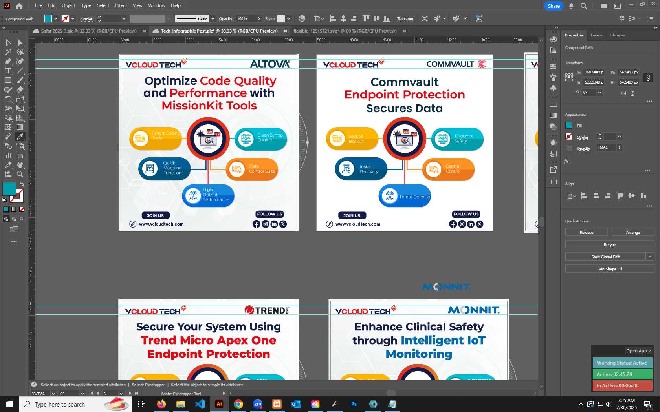Select the Type tool
Viewport: 660px width, 412px height.
click(8, 71)
